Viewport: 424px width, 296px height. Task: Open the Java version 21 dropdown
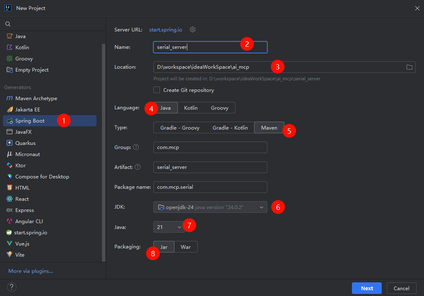pos(169,227)
